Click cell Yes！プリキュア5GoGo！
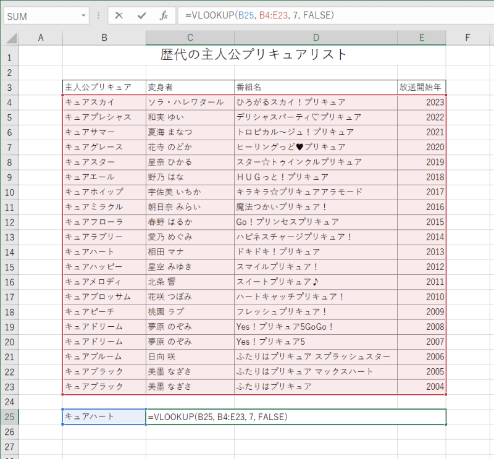Screen dimensions: 494x459 (x=316, y=327)
